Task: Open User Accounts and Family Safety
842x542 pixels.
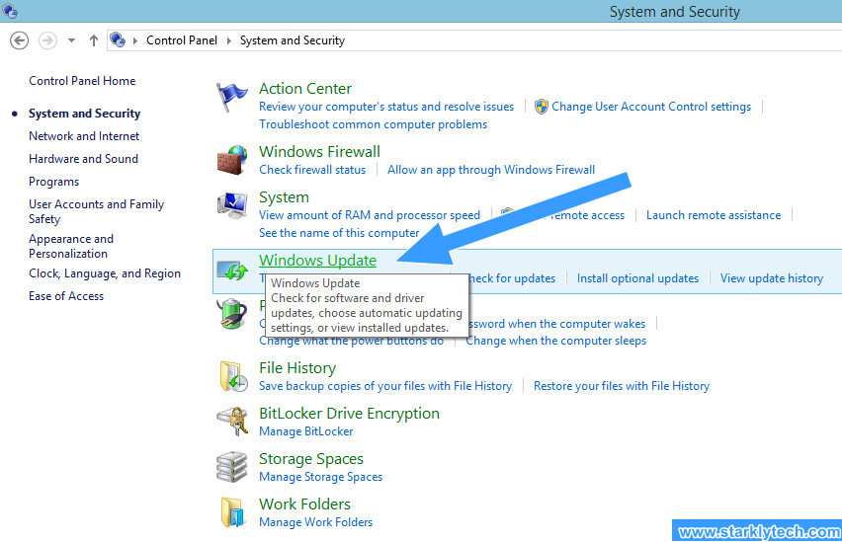Action: coord(96,211)
